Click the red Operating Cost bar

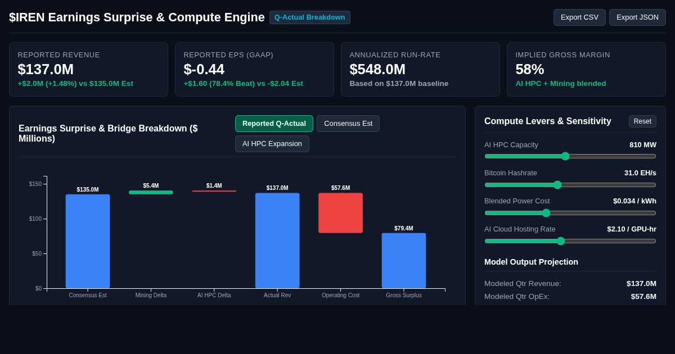pos(340,213)
